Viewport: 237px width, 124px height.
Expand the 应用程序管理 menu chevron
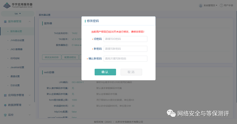30,95
